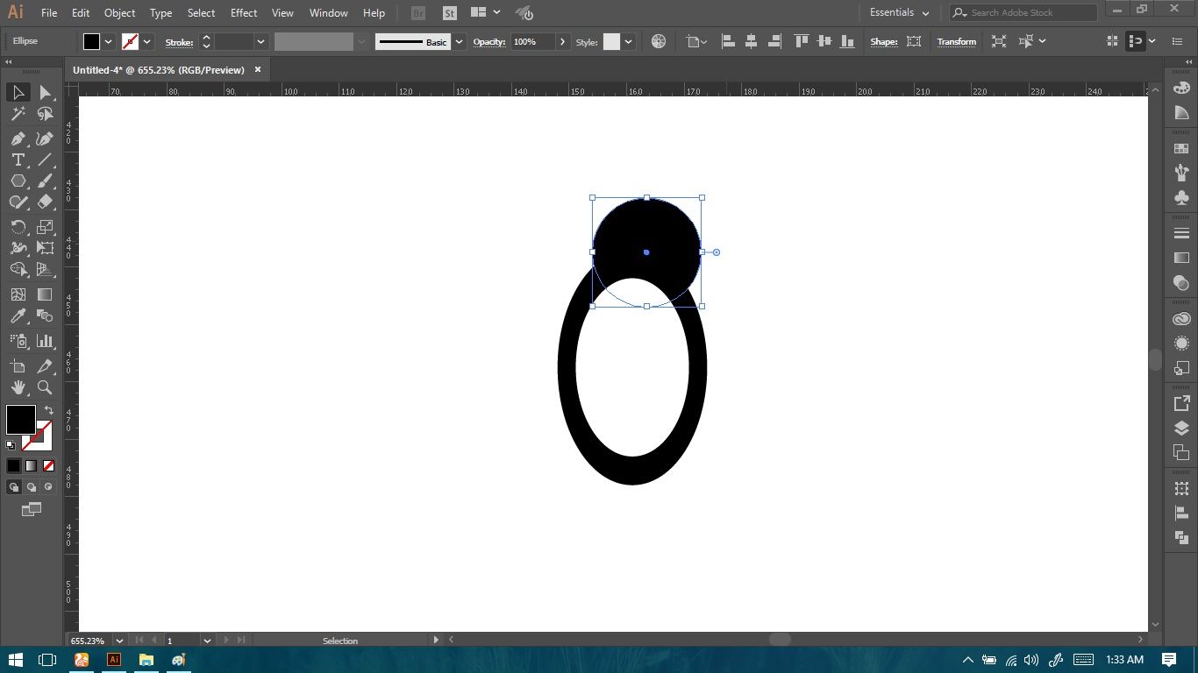Select the Selection tool arrow

(x=18, y=92)
